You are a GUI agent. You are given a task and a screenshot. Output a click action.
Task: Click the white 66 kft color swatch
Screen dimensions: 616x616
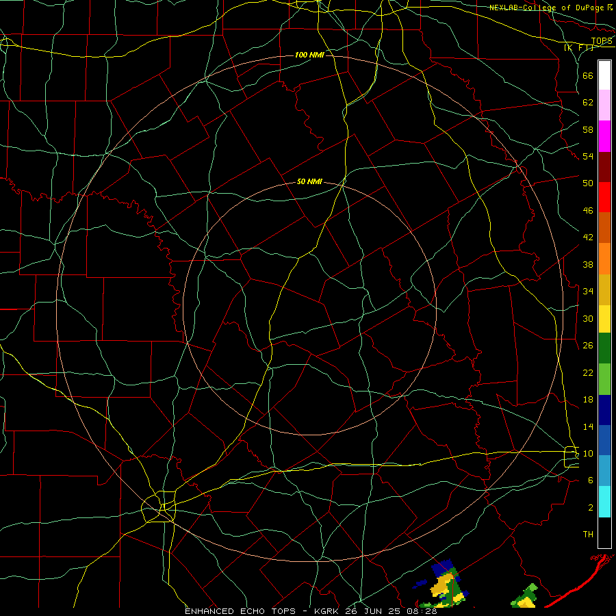pyautogui.click(x=604, y=75)
